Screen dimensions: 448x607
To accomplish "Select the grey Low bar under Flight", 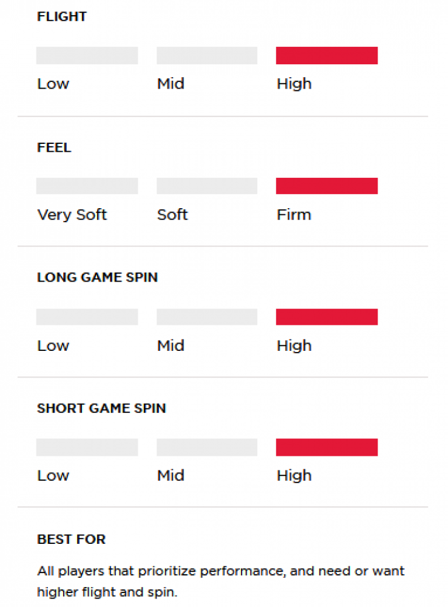I will pyautogui.click(x=87, y=55).
